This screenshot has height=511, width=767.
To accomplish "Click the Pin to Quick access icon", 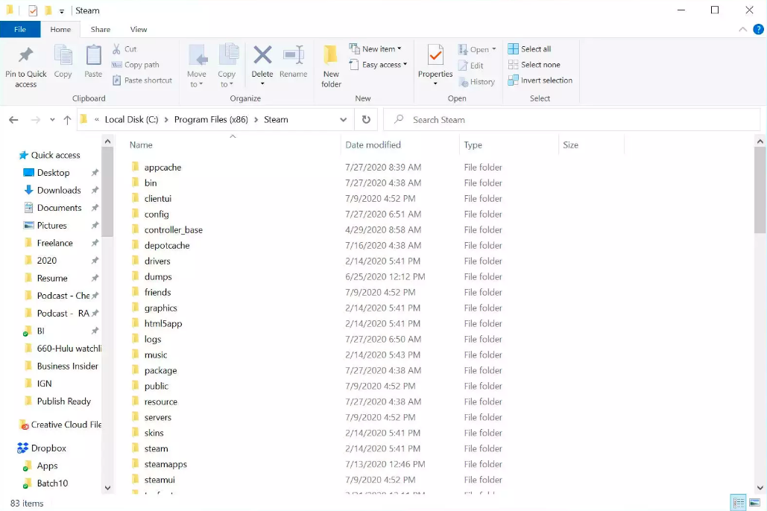I will [25, 57].
